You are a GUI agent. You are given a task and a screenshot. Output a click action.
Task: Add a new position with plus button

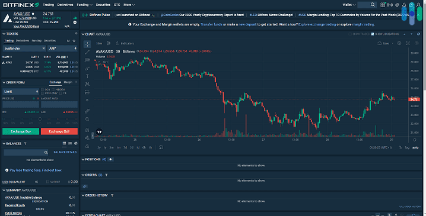click(110, 159)
